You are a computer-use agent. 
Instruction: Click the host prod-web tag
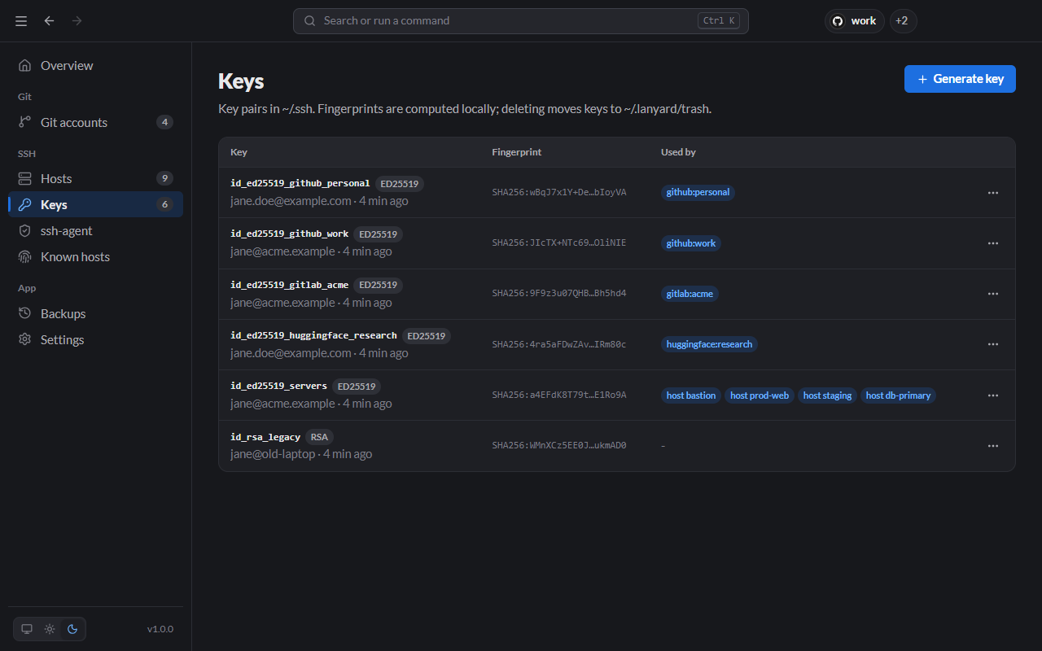click(760, 395)
